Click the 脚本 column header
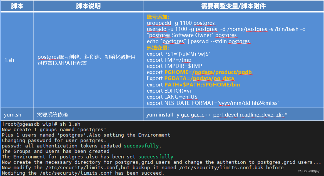Viewport: 324px width, 176px height. click(x=17, y=6)
